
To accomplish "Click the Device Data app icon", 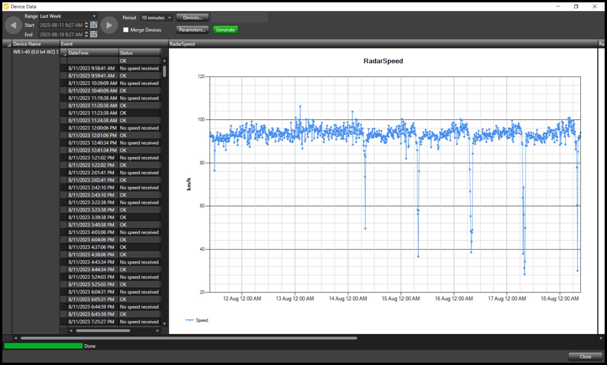I will pos(6,6).
